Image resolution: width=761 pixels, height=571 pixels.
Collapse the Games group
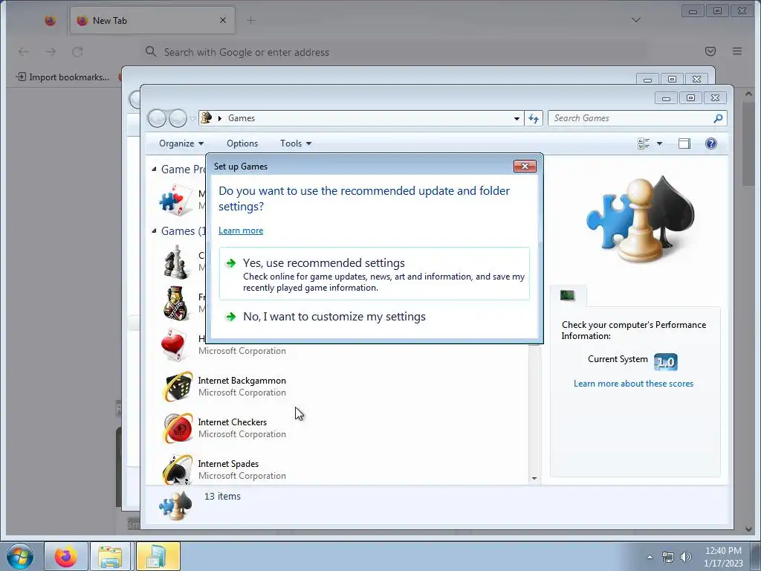[x=154, y=230]
